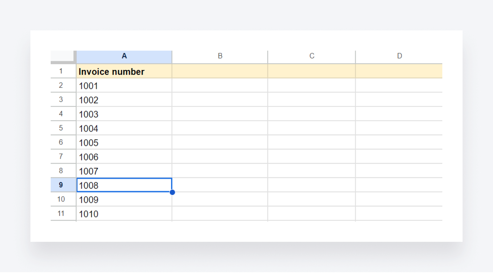This screenshot has width=493, height=276.
Task: Select cell B2 next to 1001
Action: point(220,85)
